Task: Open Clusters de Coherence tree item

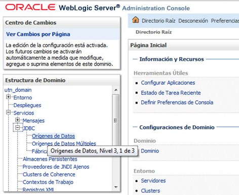Action: pos(49,174)
